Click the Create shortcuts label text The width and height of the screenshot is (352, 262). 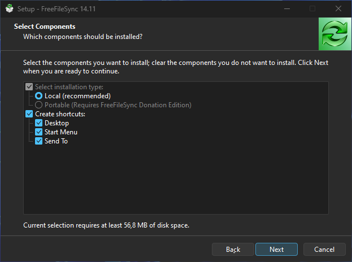coord(60,114)
